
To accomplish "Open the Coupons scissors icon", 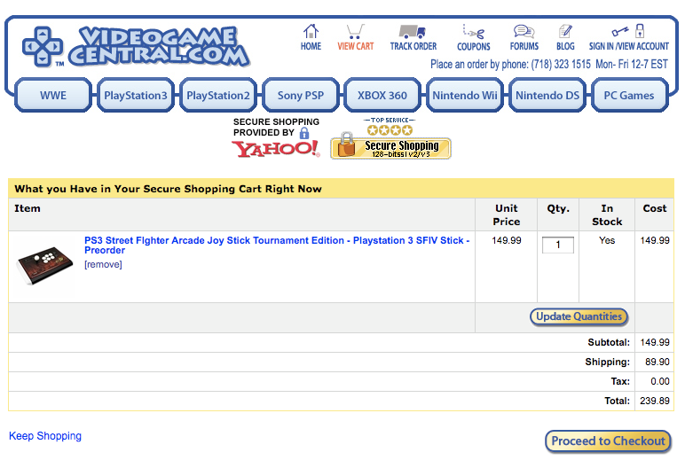I will tap(474, 31).
